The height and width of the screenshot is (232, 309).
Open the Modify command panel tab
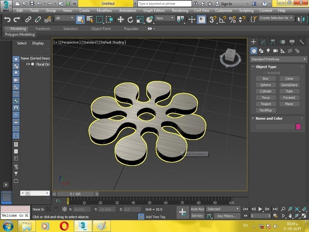(x=263, y=42)
